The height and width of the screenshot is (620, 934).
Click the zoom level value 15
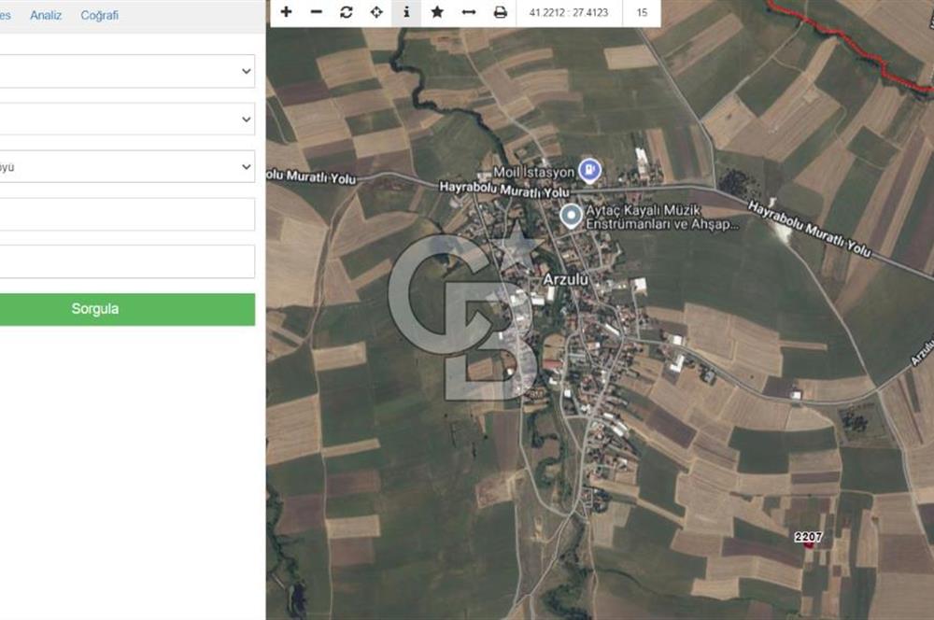coord(642,12)
